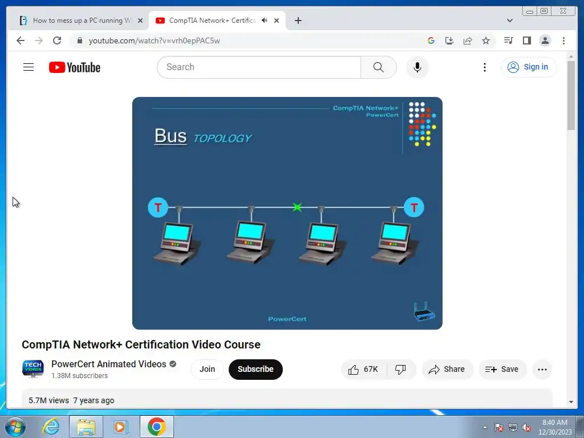Open the clock showing 8:40 AM

pyautogui.click(x=555, y=427)
